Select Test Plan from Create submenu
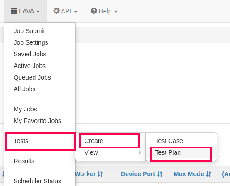The image size is (230, 186). [x=181, y=152]
